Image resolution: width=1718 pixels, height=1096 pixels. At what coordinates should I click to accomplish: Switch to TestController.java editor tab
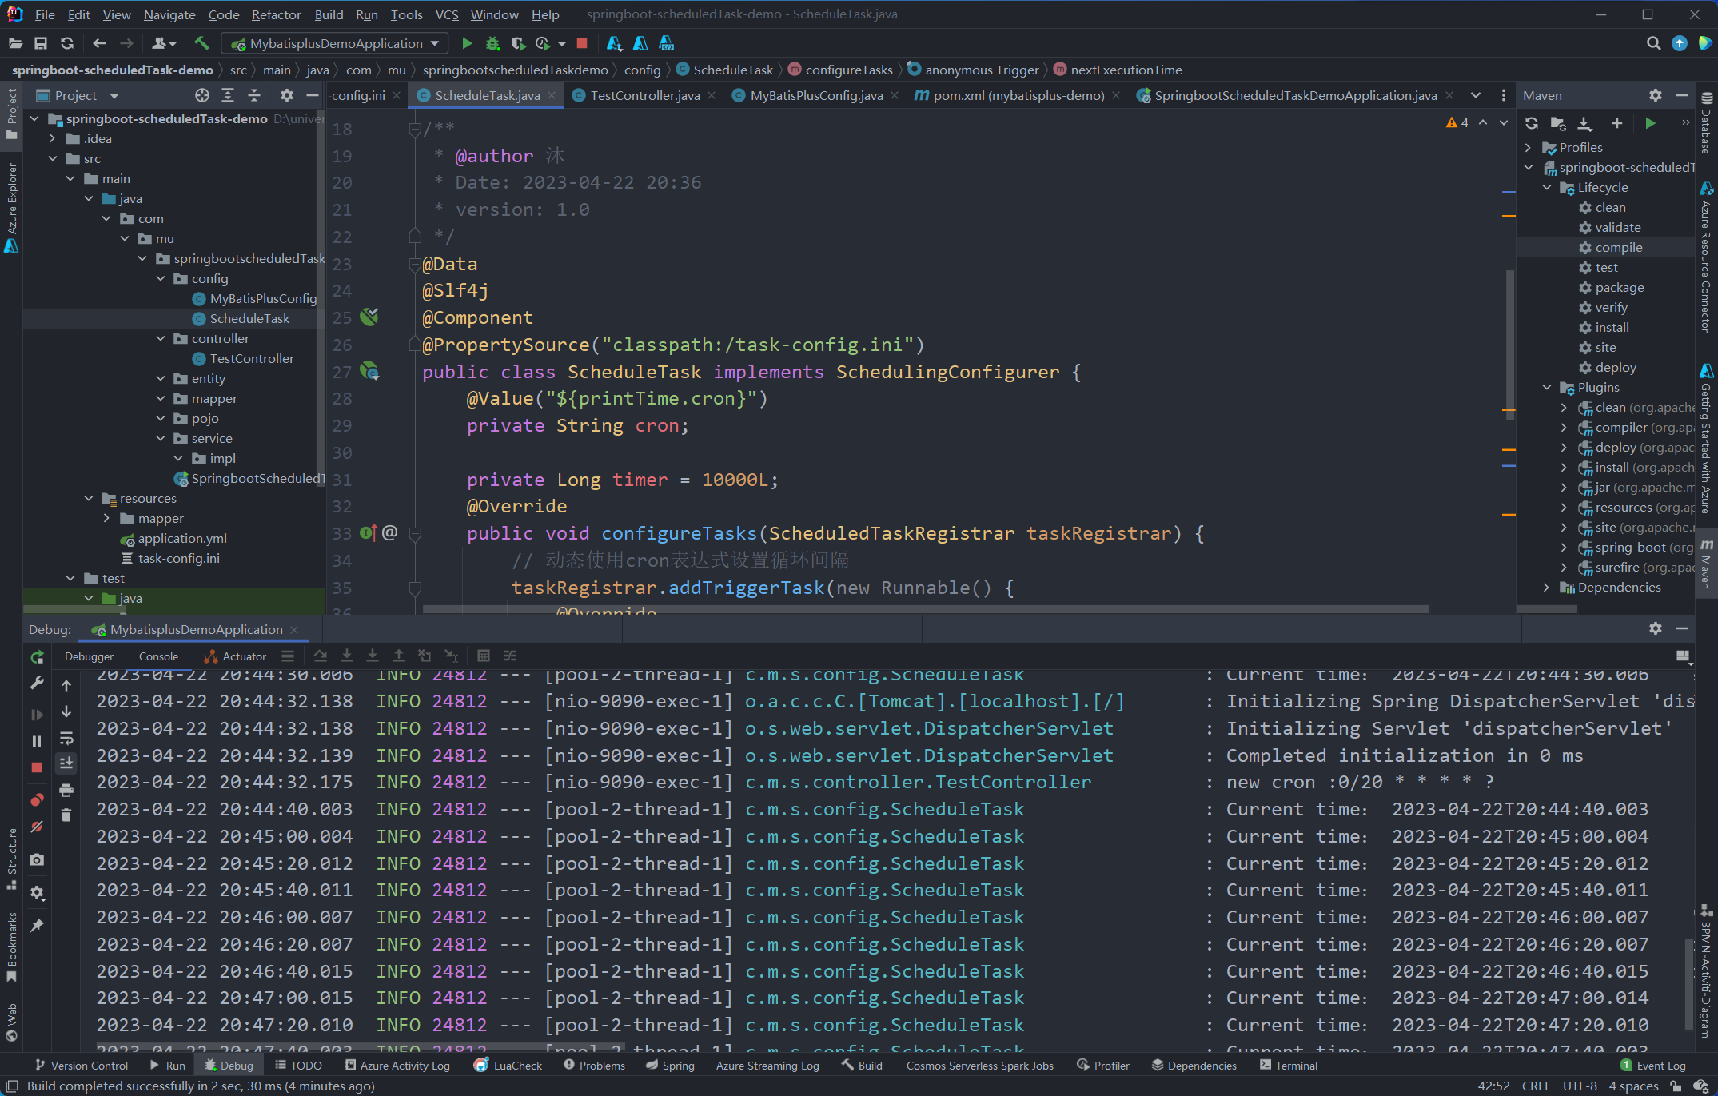pos(644,95)
